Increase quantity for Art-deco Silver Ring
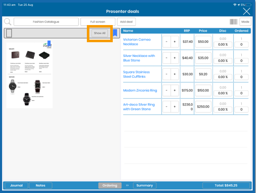This screenshot has height=193, width=256. (x=175, y=107)
